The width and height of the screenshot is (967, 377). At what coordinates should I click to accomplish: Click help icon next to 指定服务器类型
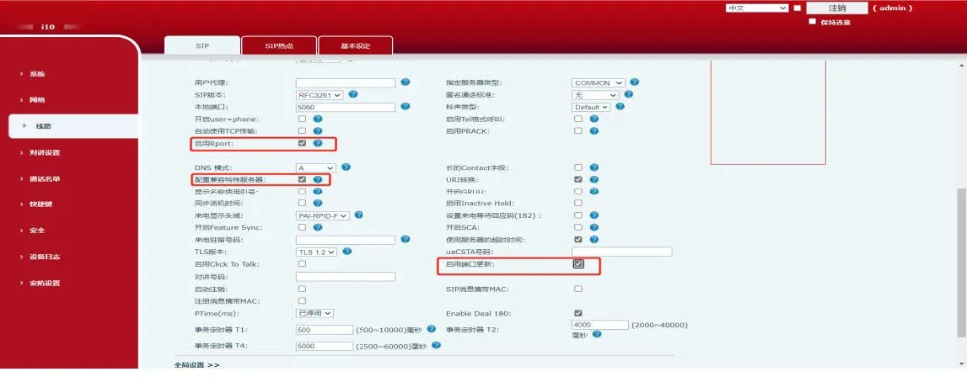tap(634, 82)
